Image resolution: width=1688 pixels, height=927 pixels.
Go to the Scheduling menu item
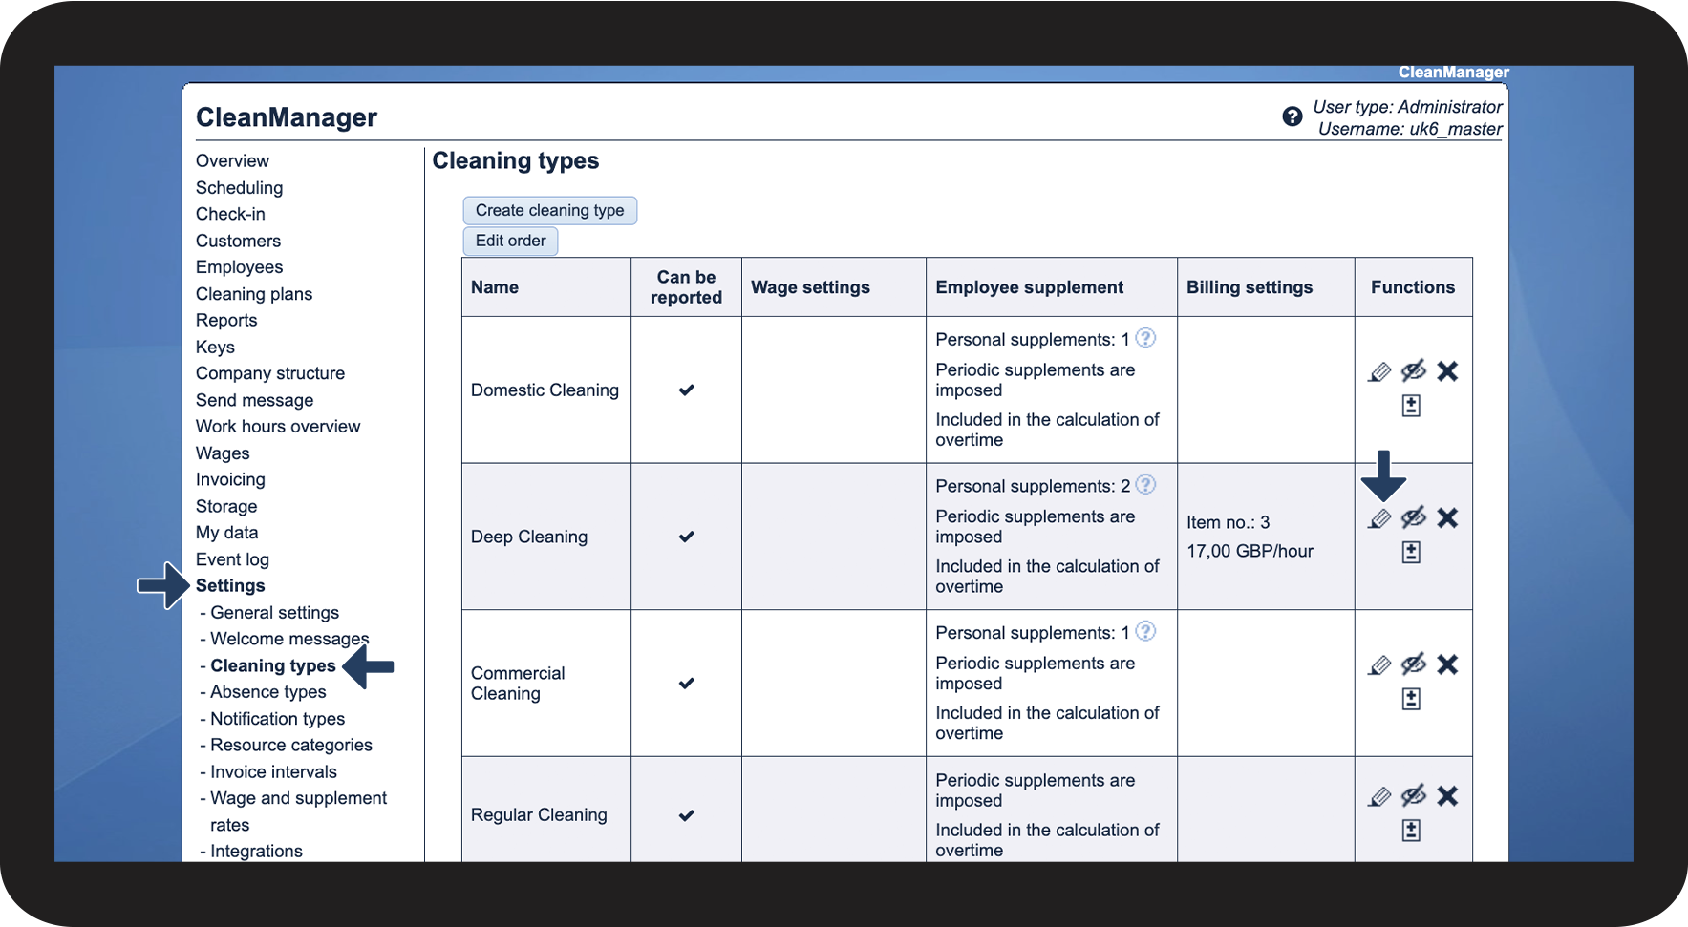(x=239, y=188)
